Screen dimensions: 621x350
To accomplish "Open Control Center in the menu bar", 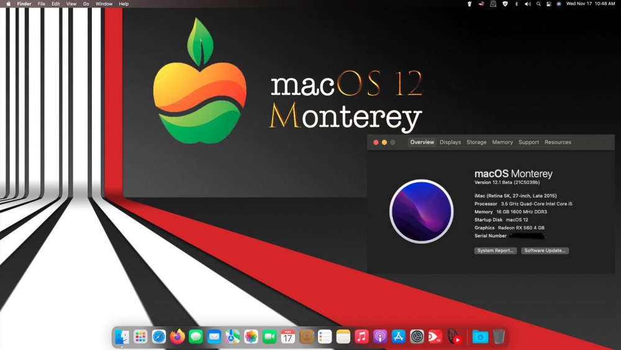I will [548, 4].
